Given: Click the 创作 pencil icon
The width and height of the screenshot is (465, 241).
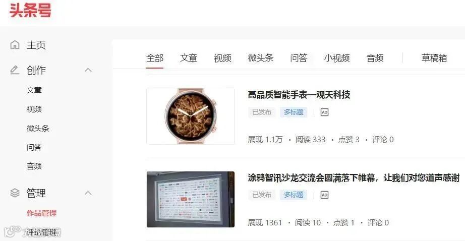Looking at the screenshot, I should tap(15, 70).
